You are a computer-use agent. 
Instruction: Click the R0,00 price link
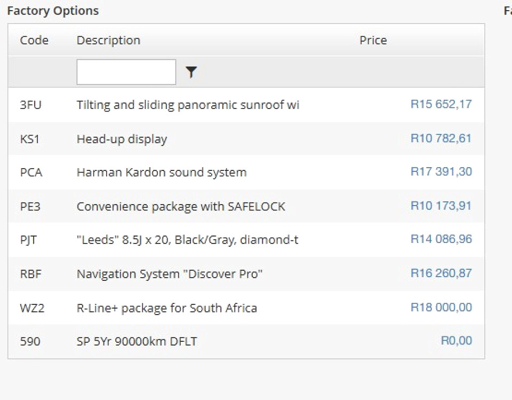(456, 341)
